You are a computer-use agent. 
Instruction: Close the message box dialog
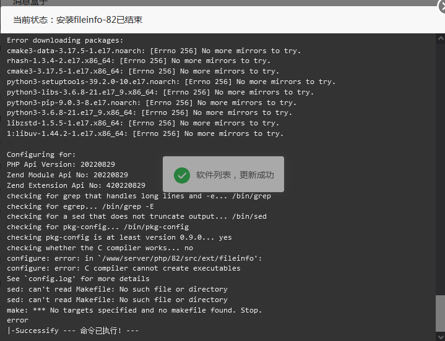[442, 6]
